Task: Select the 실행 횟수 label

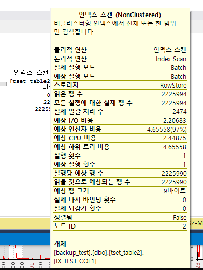Action: [x=67, y=155]
